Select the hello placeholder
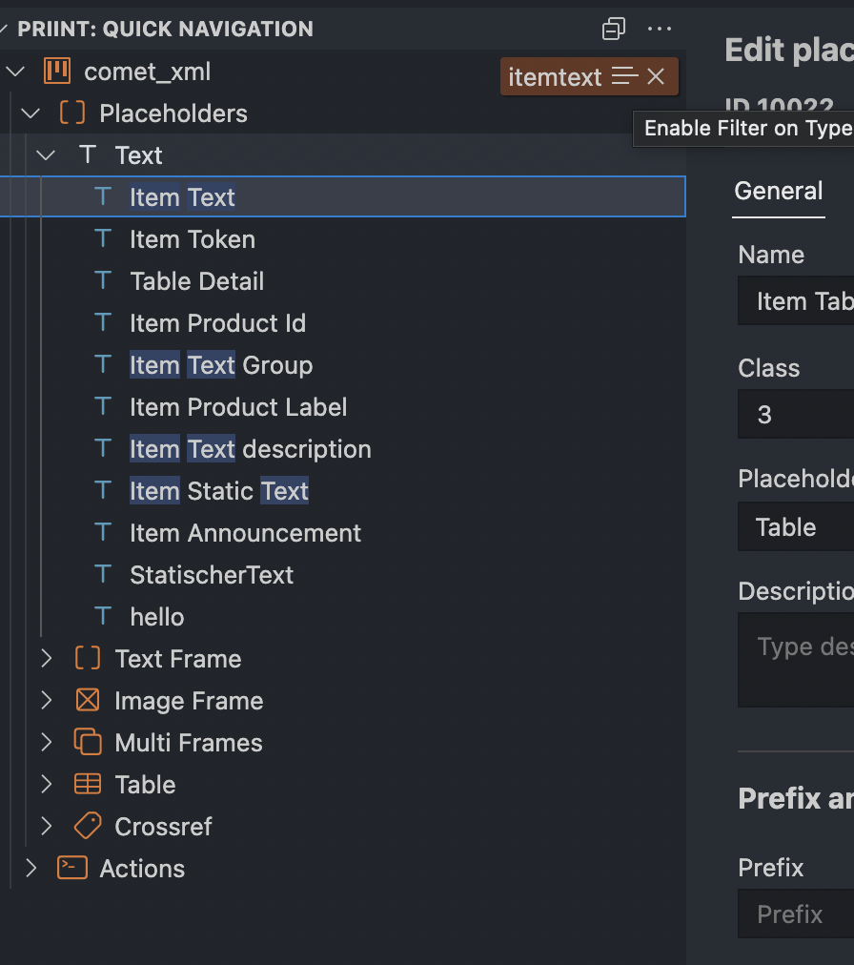The height and width of the screenshot is (965, 854). 343,616
